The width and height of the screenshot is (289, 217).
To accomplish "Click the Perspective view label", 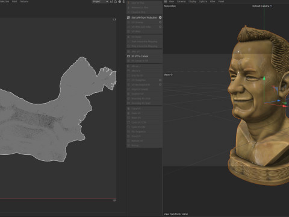I will pos(170,6).
